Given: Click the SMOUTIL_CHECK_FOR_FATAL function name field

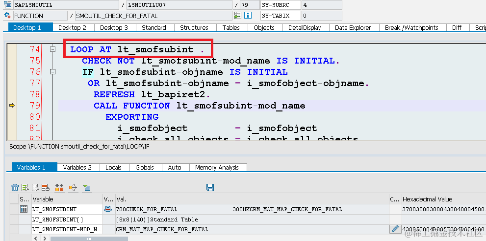Looking at the screenshot, I should (153, 16).
